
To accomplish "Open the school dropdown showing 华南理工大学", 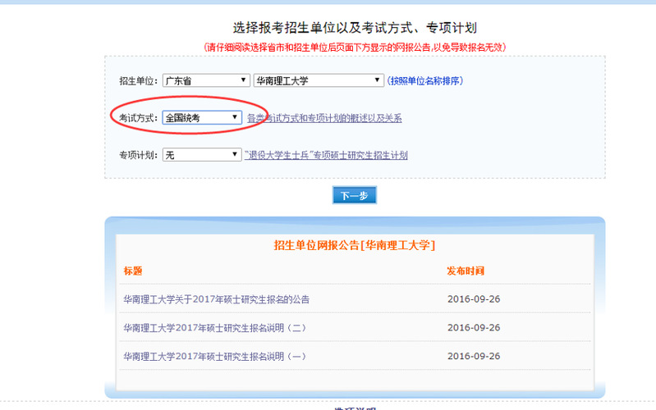I will pos(319,80).
